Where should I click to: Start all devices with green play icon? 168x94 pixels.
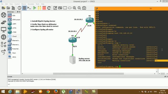tap(34, 8)
